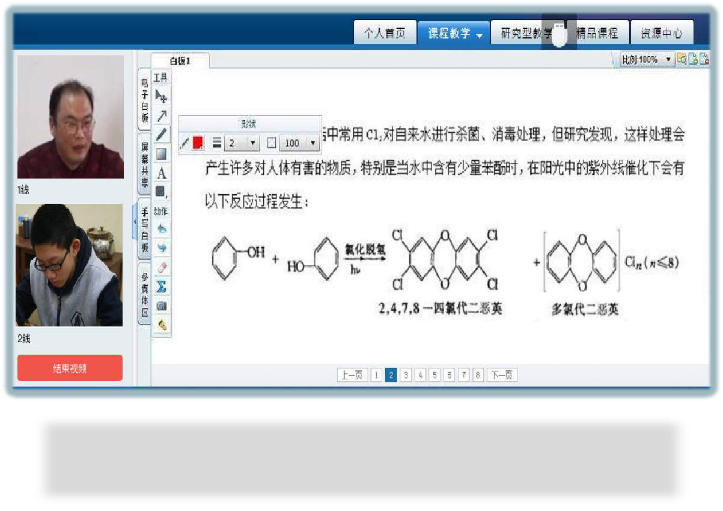Jump to whiteboard page 5
The image size is (723, 511).
coord(435,375)
